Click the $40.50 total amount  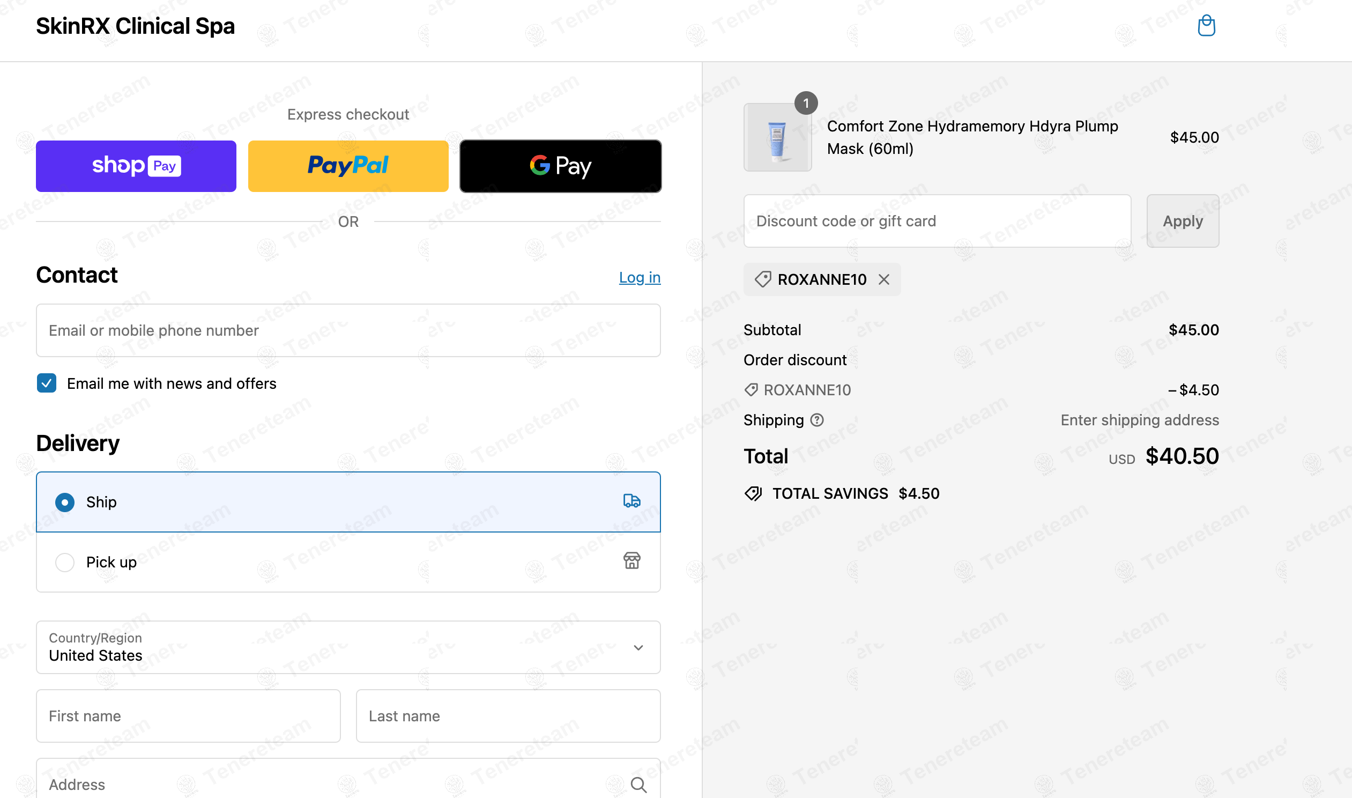[1182, 456]
